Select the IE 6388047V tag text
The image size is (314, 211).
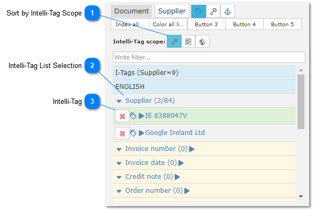click(x=166, y=116)
